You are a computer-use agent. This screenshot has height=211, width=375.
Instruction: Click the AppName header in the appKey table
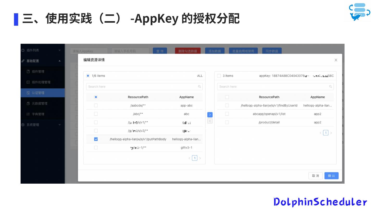point(317,97)
